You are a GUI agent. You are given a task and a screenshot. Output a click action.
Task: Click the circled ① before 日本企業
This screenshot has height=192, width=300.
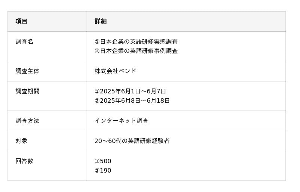click(x=97, y=42)
